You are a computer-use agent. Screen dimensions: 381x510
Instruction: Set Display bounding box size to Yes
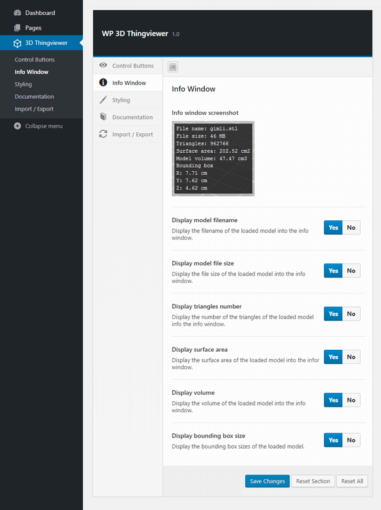click(x=333, y=440)
